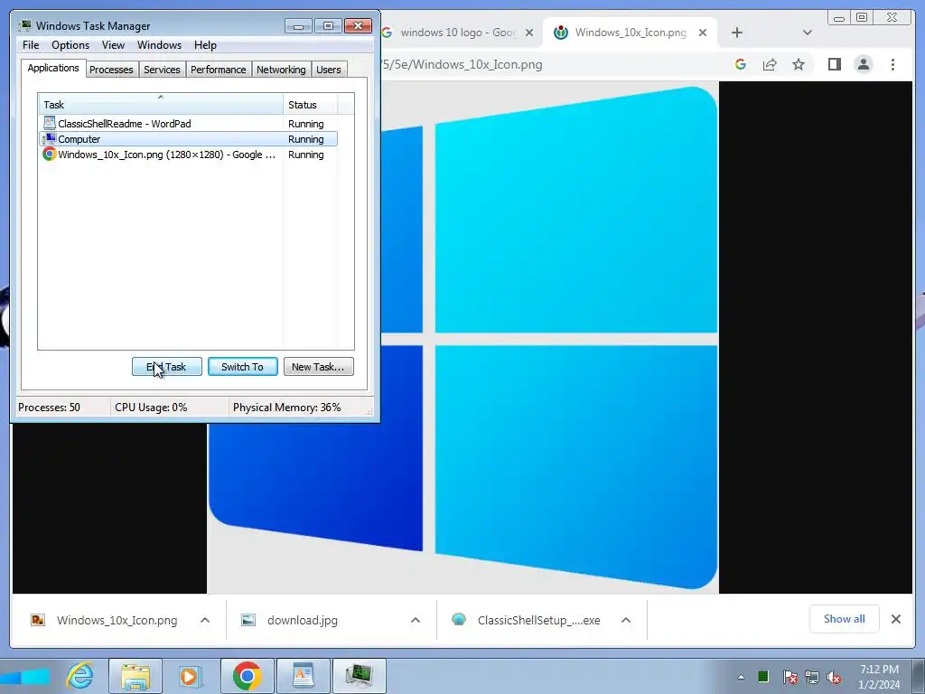Screen dimensions: 925x694
Task: Click the green CPU meter tray icon
Action: click(x=763, y=676)
